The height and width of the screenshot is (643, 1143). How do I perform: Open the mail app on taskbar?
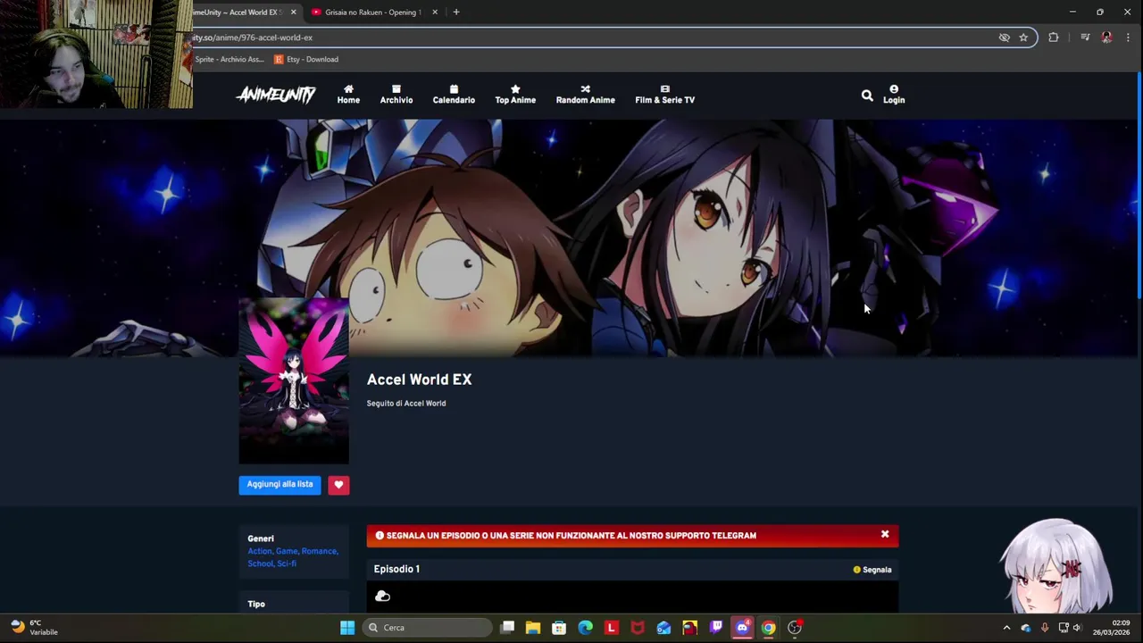pos(663,628)
